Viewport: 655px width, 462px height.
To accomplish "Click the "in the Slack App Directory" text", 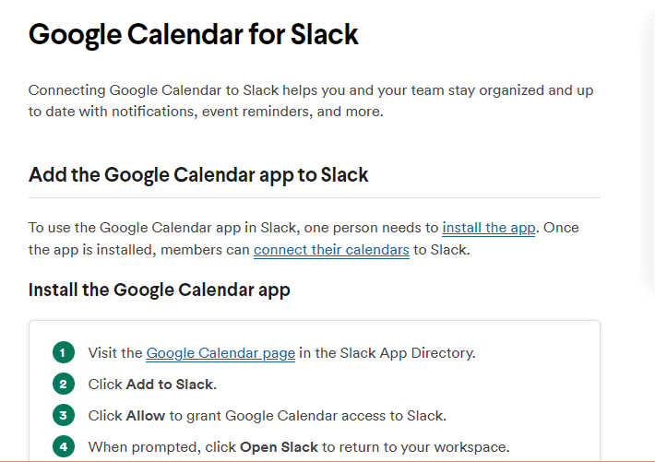I will [x=387, y=352].
